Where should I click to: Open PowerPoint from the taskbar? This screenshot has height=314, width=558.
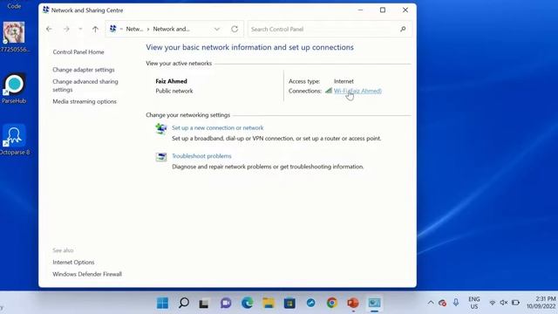(353, 303)
